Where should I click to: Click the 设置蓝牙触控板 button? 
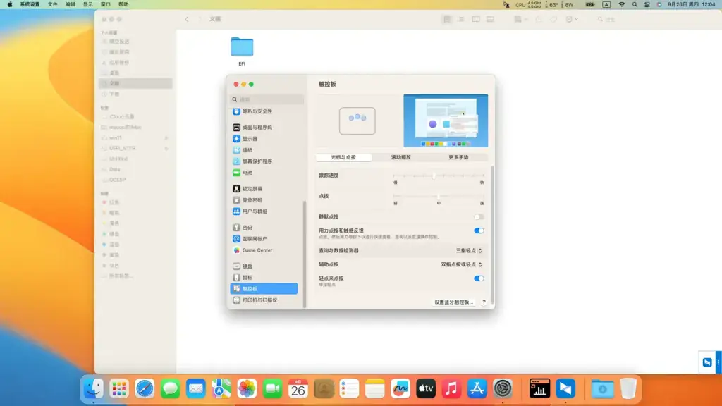click(x=453, y=302)
